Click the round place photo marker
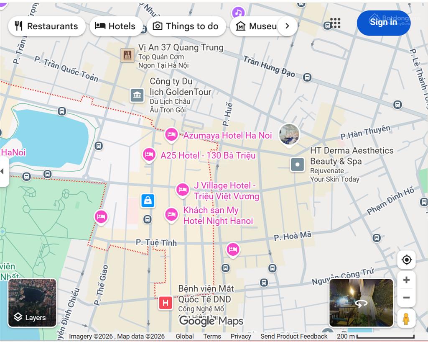This screenshot has width=428, height=342. (289, 135)
